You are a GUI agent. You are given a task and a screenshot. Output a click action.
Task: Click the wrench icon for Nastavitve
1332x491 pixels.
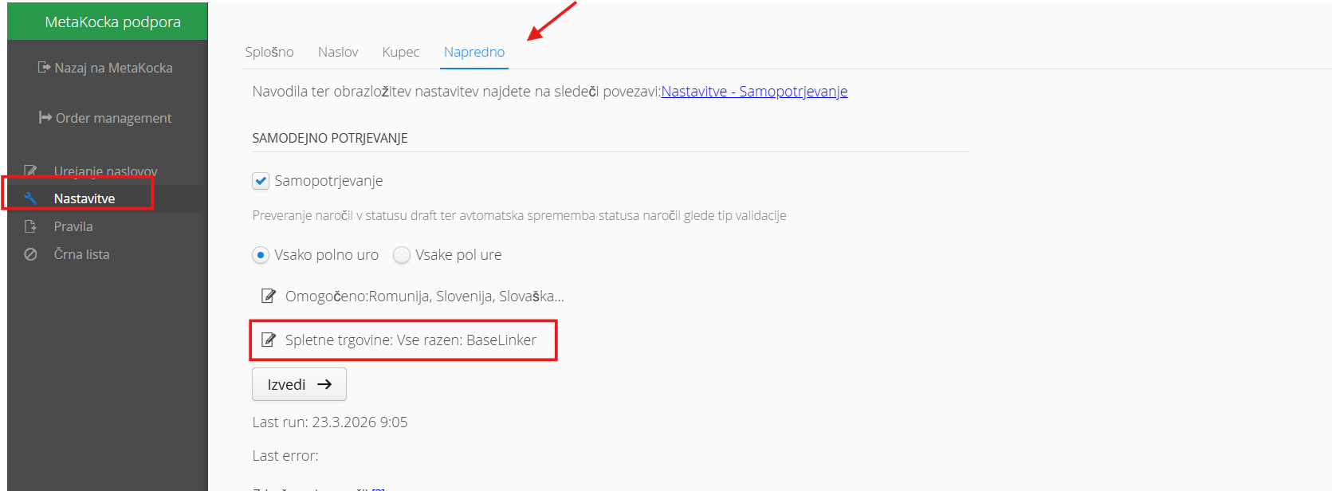point(30,198)
